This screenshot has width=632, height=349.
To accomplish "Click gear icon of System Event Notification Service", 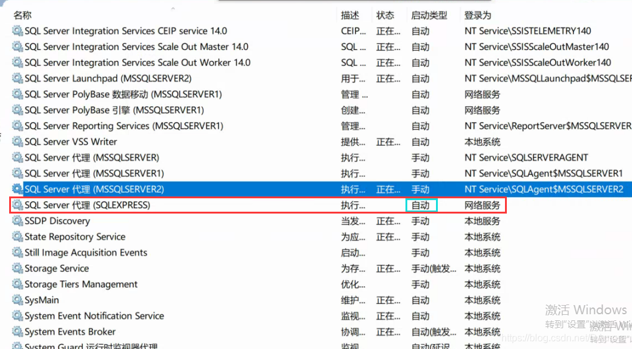I will (17, 315).
